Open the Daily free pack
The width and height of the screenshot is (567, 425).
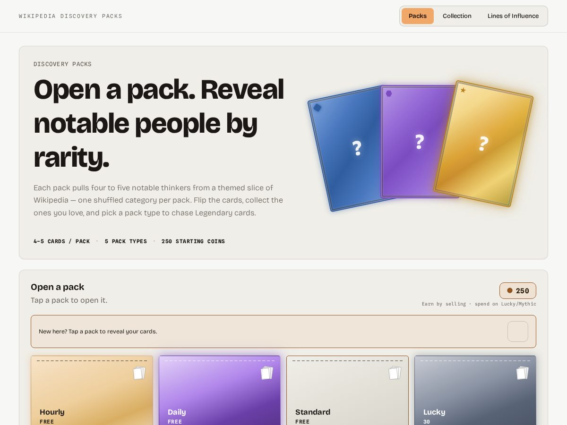(x=220, y=391)
